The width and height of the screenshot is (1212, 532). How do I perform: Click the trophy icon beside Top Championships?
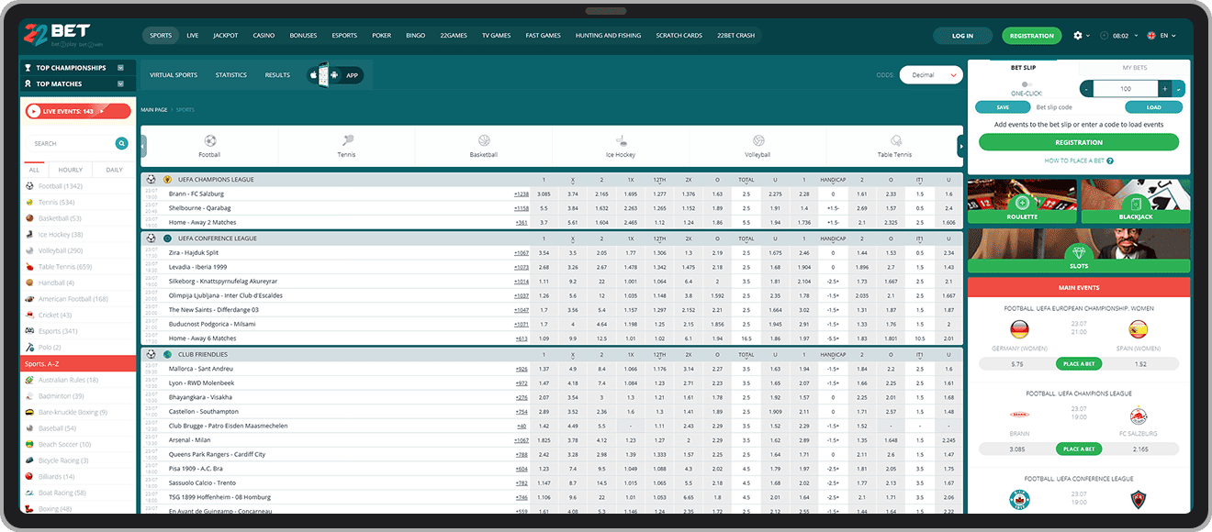coord(28,68)
